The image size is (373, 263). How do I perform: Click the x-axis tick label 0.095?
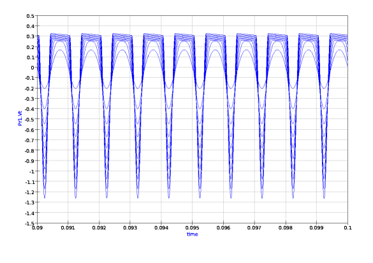(192, 228)
